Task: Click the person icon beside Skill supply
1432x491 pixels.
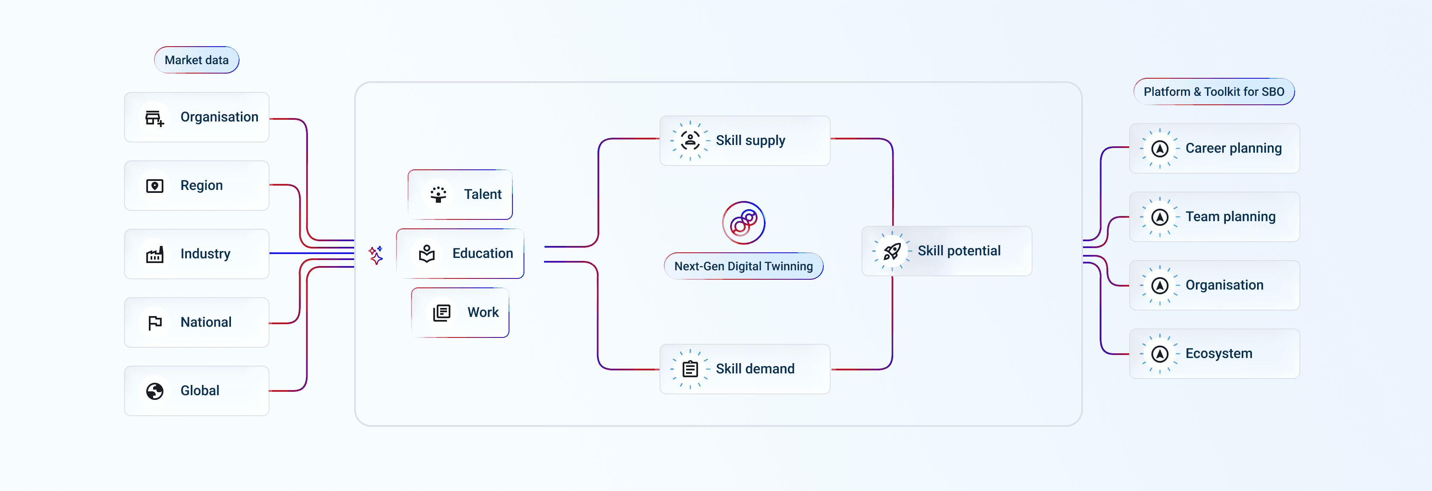Action: click(690, 141)
